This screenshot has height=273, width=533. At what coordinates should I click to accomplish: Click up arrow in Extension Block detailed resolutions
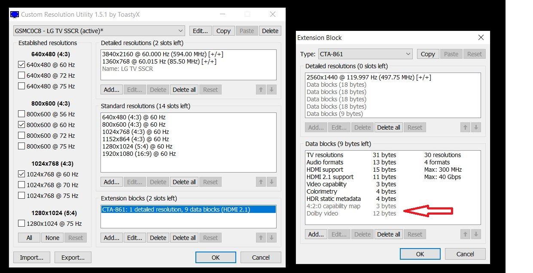coord(465,127)
